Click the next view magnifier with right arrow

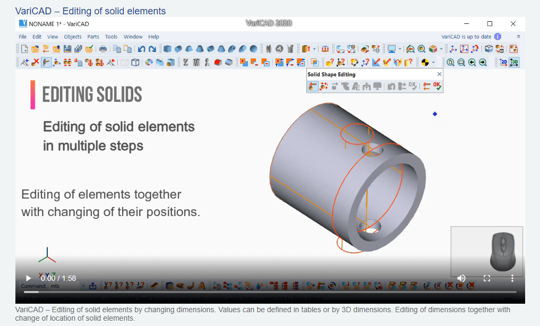pyautogui.click(x=483, y=62)
